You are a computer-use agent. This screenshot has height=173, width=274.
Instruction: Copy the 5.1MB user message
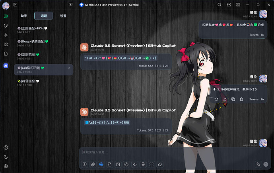click(x=233, y=99)
